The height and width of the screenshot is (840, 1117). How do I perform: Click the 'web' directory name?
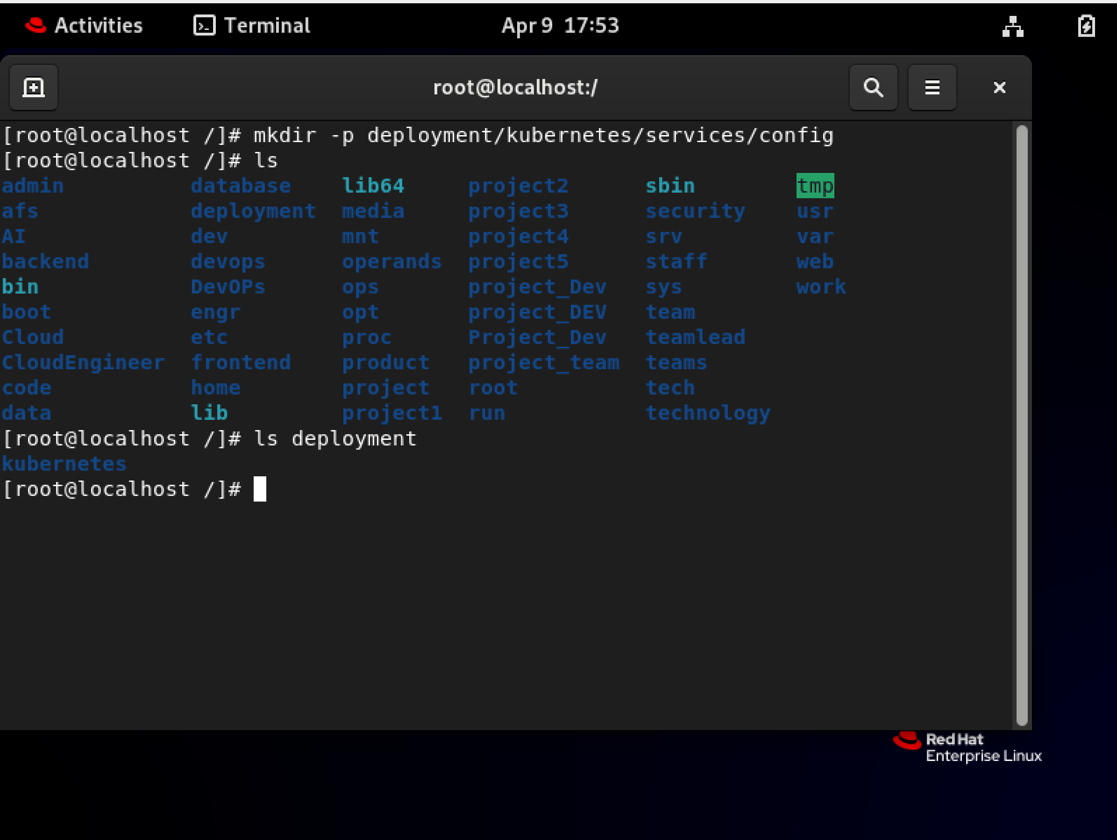[815, 261]
